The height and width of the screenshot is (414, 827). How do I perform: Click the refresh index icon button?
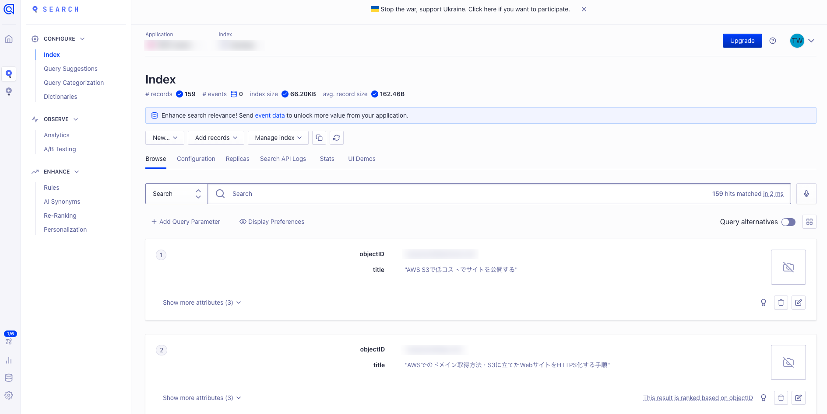pos(337,138)
